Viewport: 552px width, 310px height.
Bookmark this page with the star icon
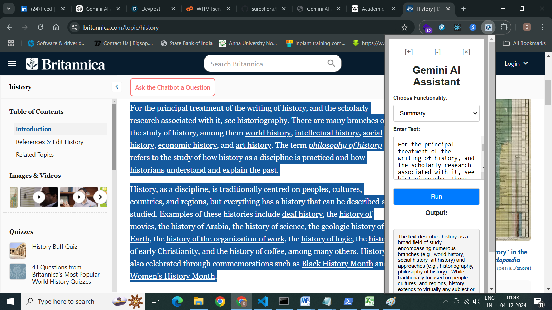[405, 28]
